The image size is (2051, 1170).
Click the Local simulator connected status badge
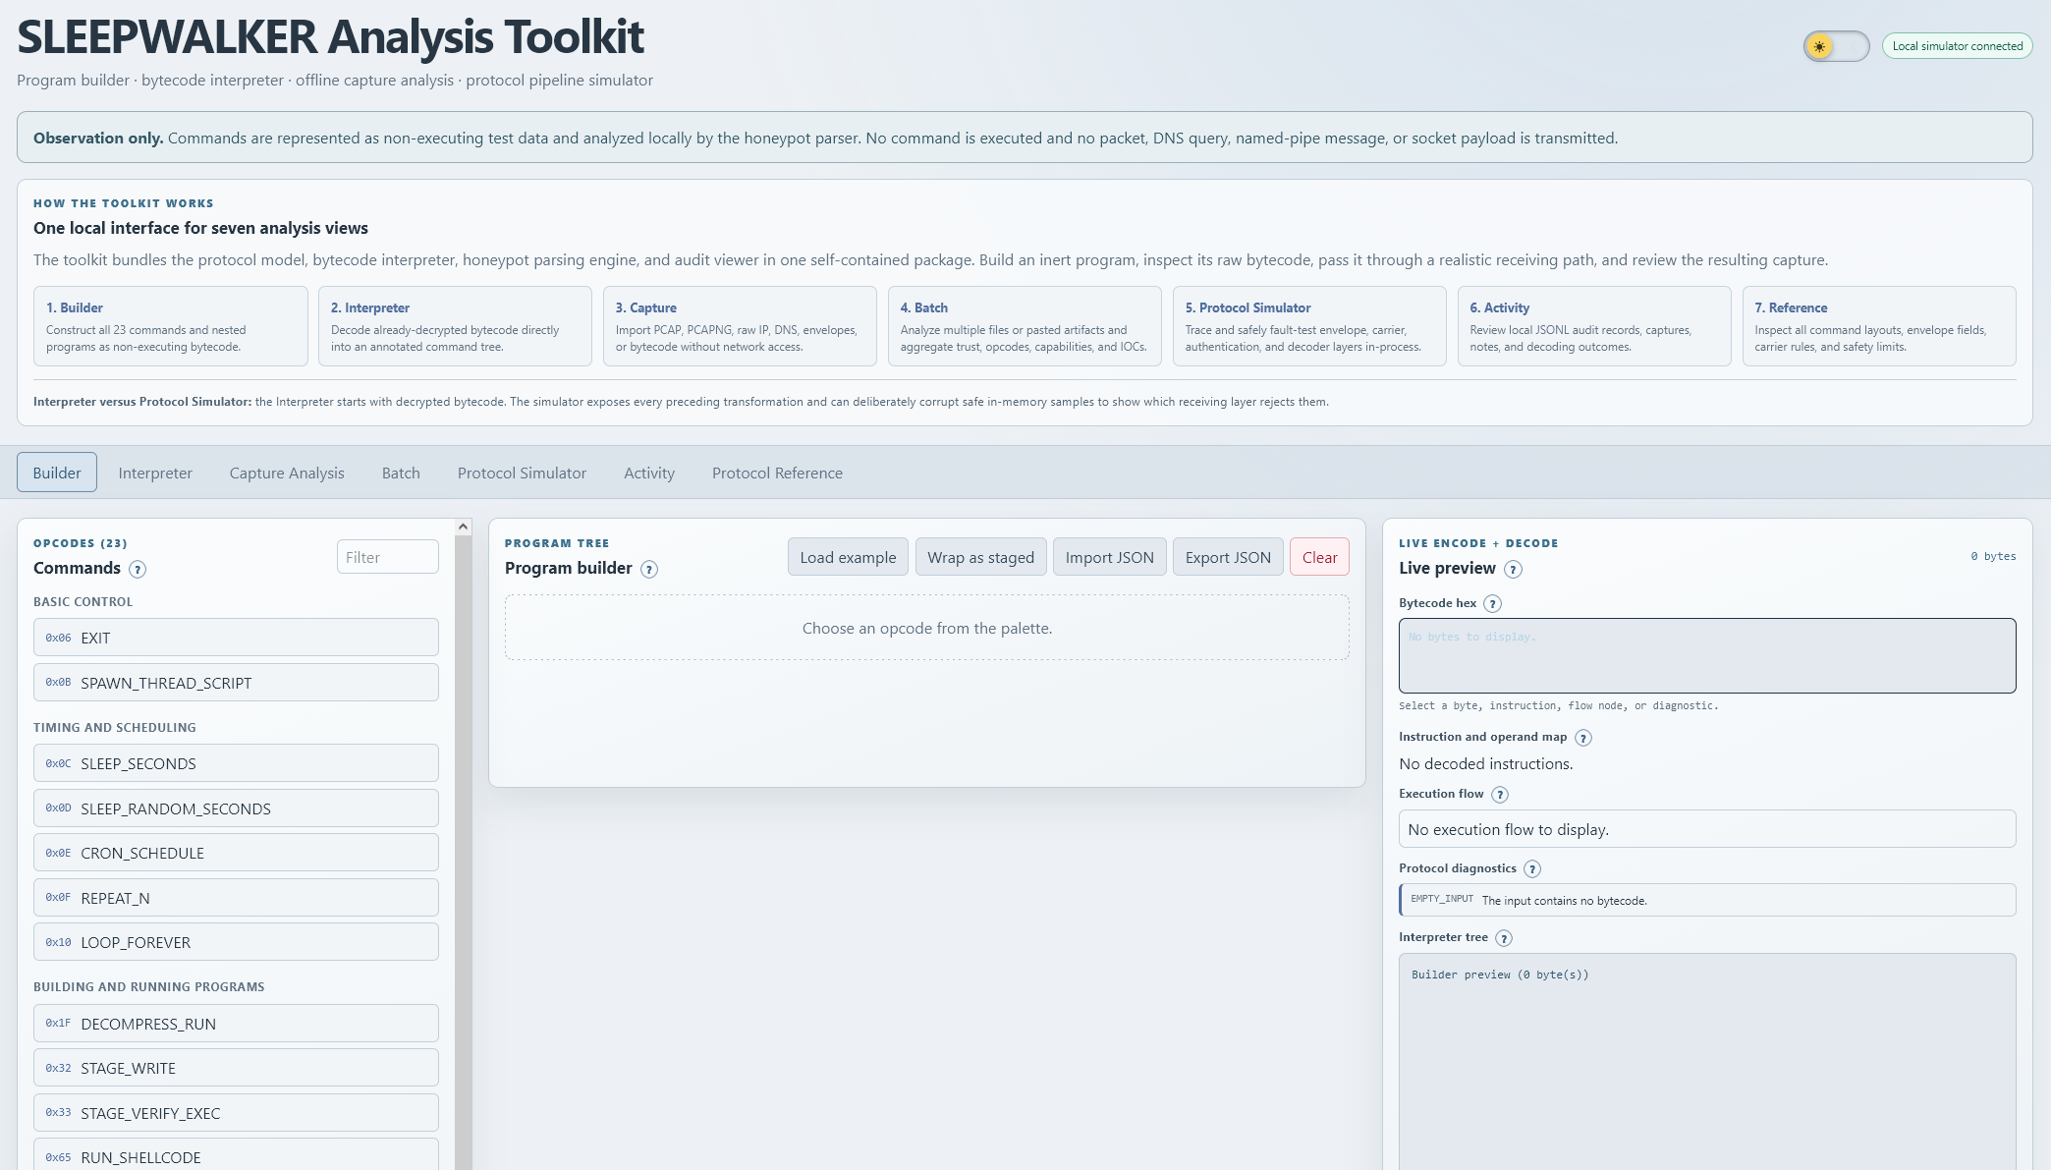[1957, 46]
